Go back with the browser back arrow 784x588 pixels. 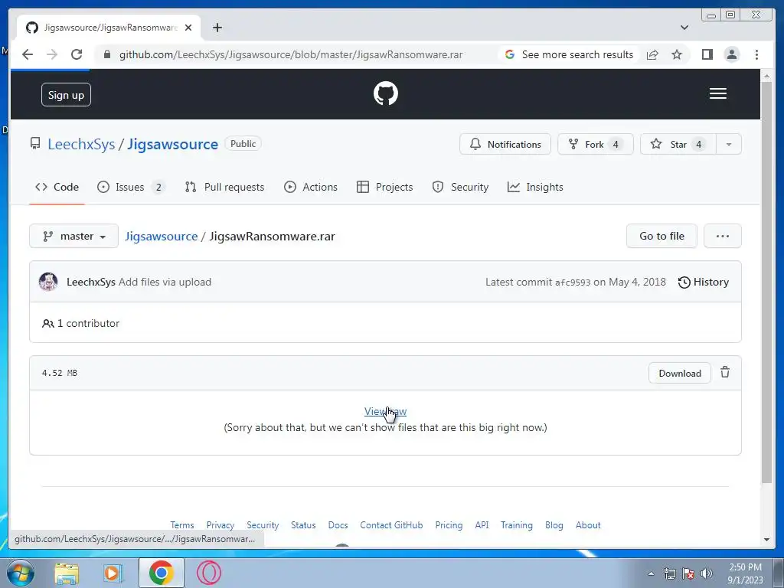click(x=28, y=54)
